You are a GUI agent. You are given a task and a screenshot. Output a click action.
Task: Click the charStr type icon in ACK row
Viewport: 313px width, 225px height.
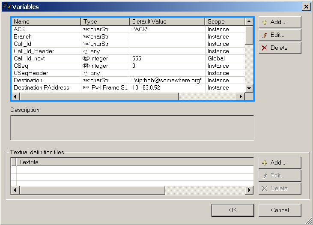click(86, 30)
